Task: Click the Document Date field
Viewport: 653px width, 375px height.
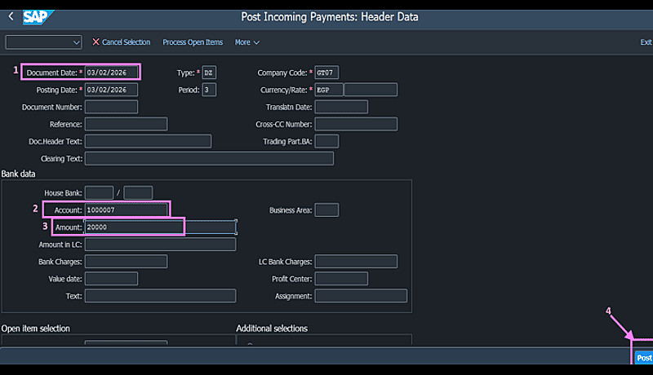Action: point(111,73)
